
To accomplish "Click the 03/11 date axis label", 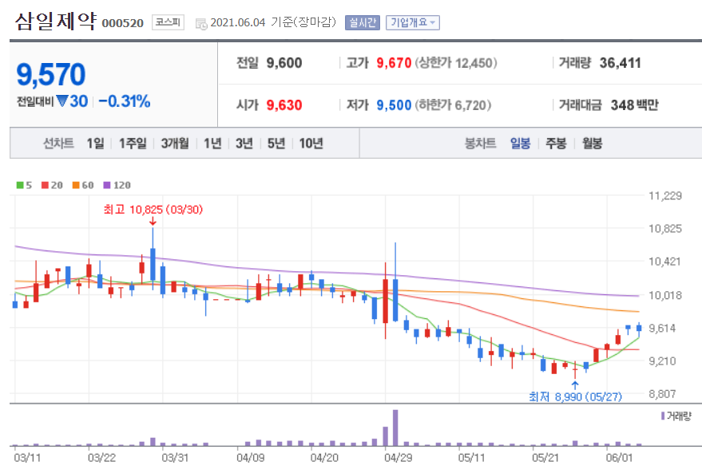I will [27, 458].
